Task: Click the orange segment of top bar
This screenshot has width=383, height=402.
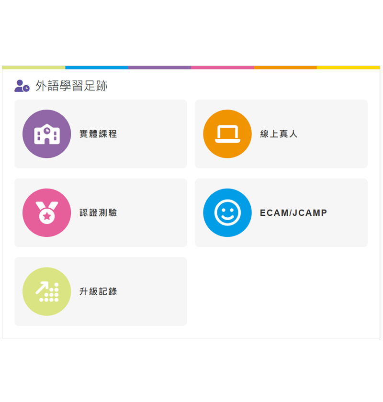Action: tap(285, 67)
